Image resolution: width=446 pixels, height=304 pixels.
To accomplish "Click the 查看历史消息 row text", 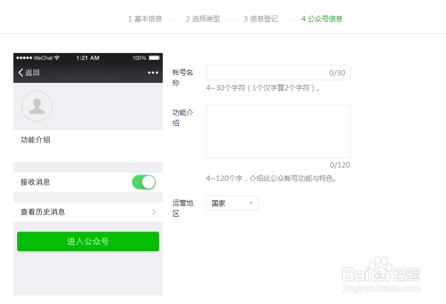I will pyautogui.click(x=43, y=212).
